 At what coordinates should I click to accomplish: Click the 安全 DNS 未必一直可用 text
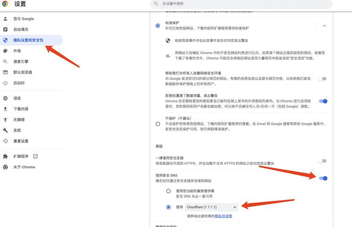(x=194, y=196)
